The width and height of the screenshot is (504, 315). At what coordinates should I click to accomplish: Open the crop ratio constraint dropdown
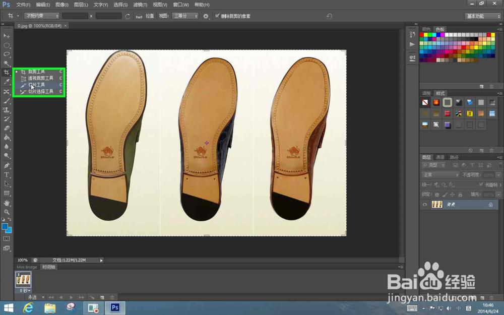(x=42, y=16)
